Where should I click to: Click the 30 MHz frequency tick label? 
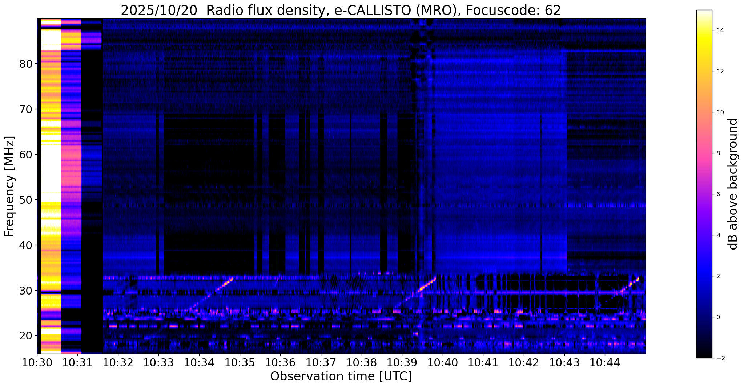25,291
